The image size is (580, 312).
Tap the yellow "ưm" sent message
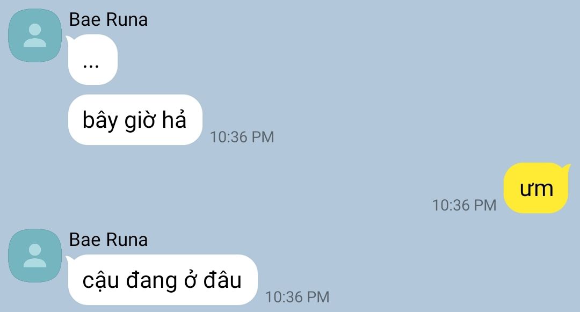(x=536, y=188)
